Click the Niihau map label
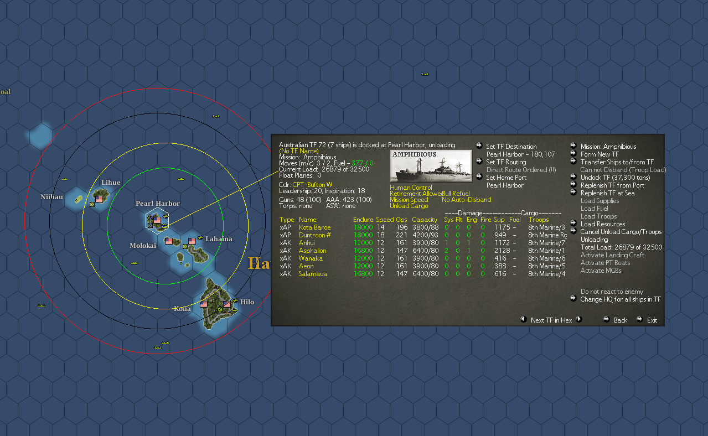Screen dimensions: 708x436 tap(51, 197)
